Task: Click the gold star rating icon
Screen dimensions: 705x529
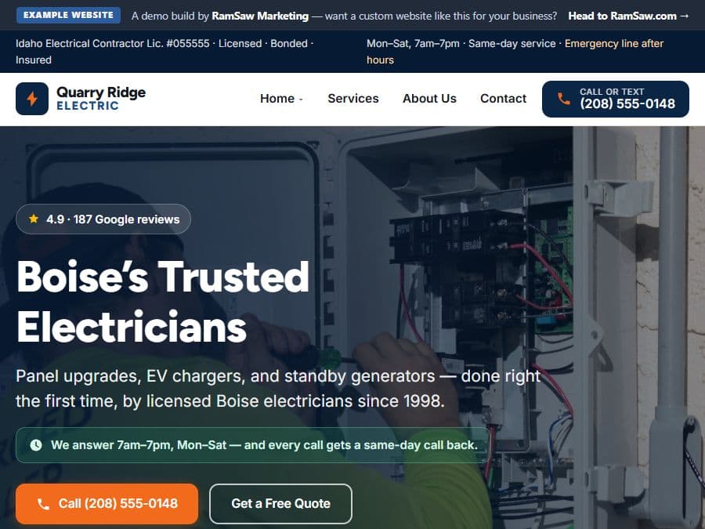Action: (33, 219)
